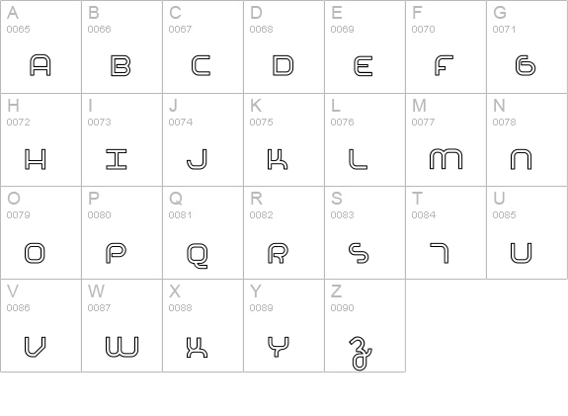Select the letter I glyph cell
568x416 pixels.
point(122,140)
